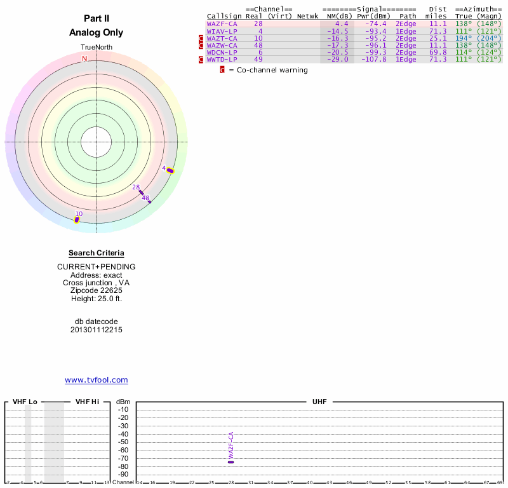
Task: Click the WAZF-CA signal bar in UHF chart
Action: (231, 461)
